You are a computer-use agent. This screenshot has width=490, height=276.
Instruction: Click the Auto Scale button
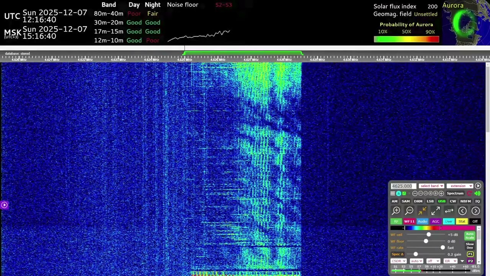click(x=470, y=236)
